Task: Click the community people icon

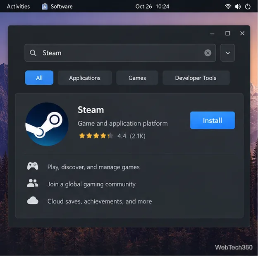Action: pos(33,183)
